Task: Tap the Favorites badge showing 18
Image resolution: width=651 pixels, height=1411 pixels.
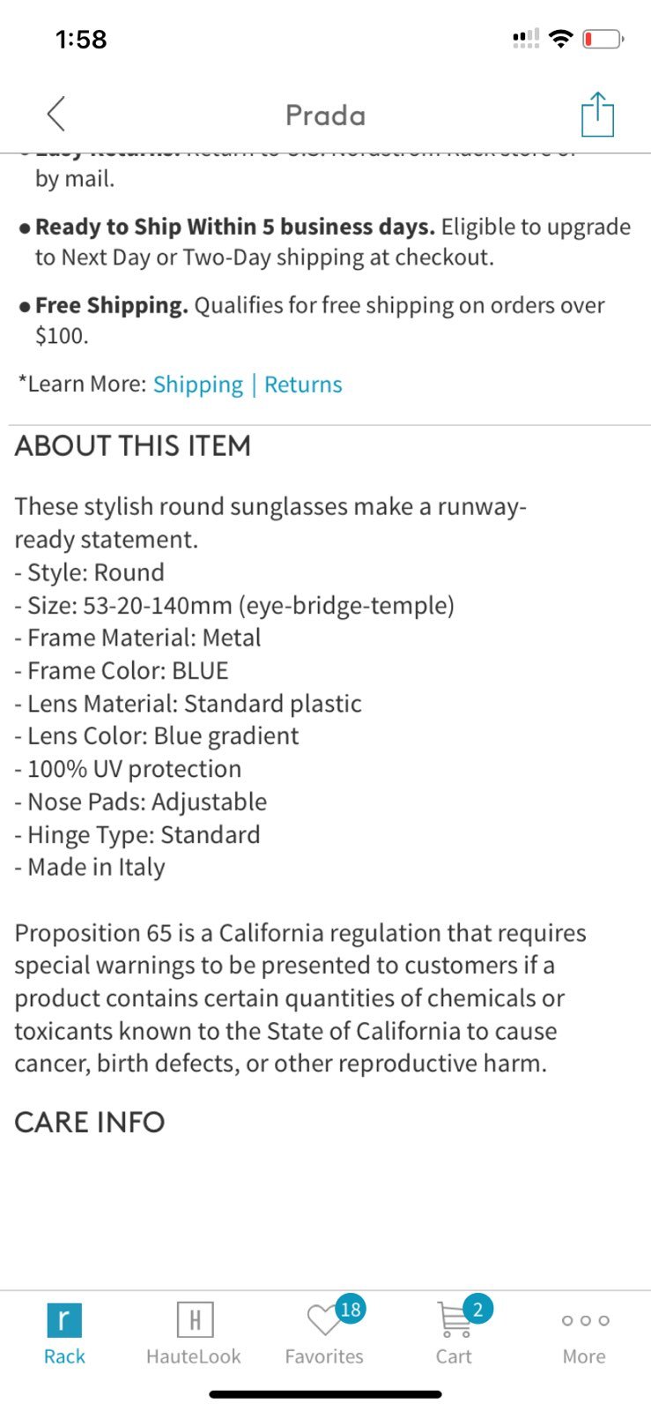Action: pyautogui.click(x=351, y=1309)
